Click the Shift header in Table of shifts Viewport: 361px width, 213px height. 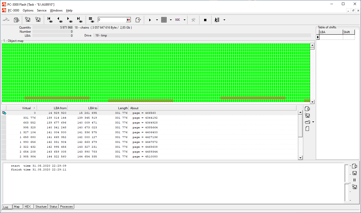tap(349, 32)
